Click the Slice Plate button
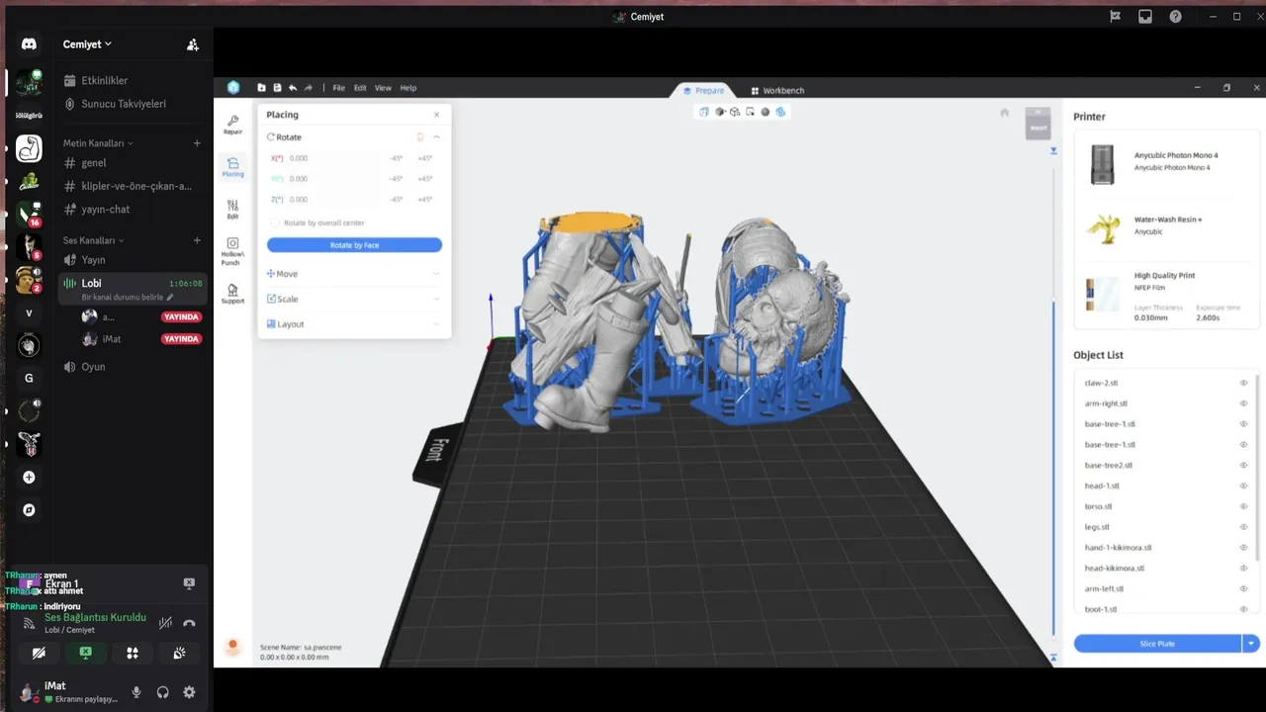1266x712 pixels. [1157, 644]
